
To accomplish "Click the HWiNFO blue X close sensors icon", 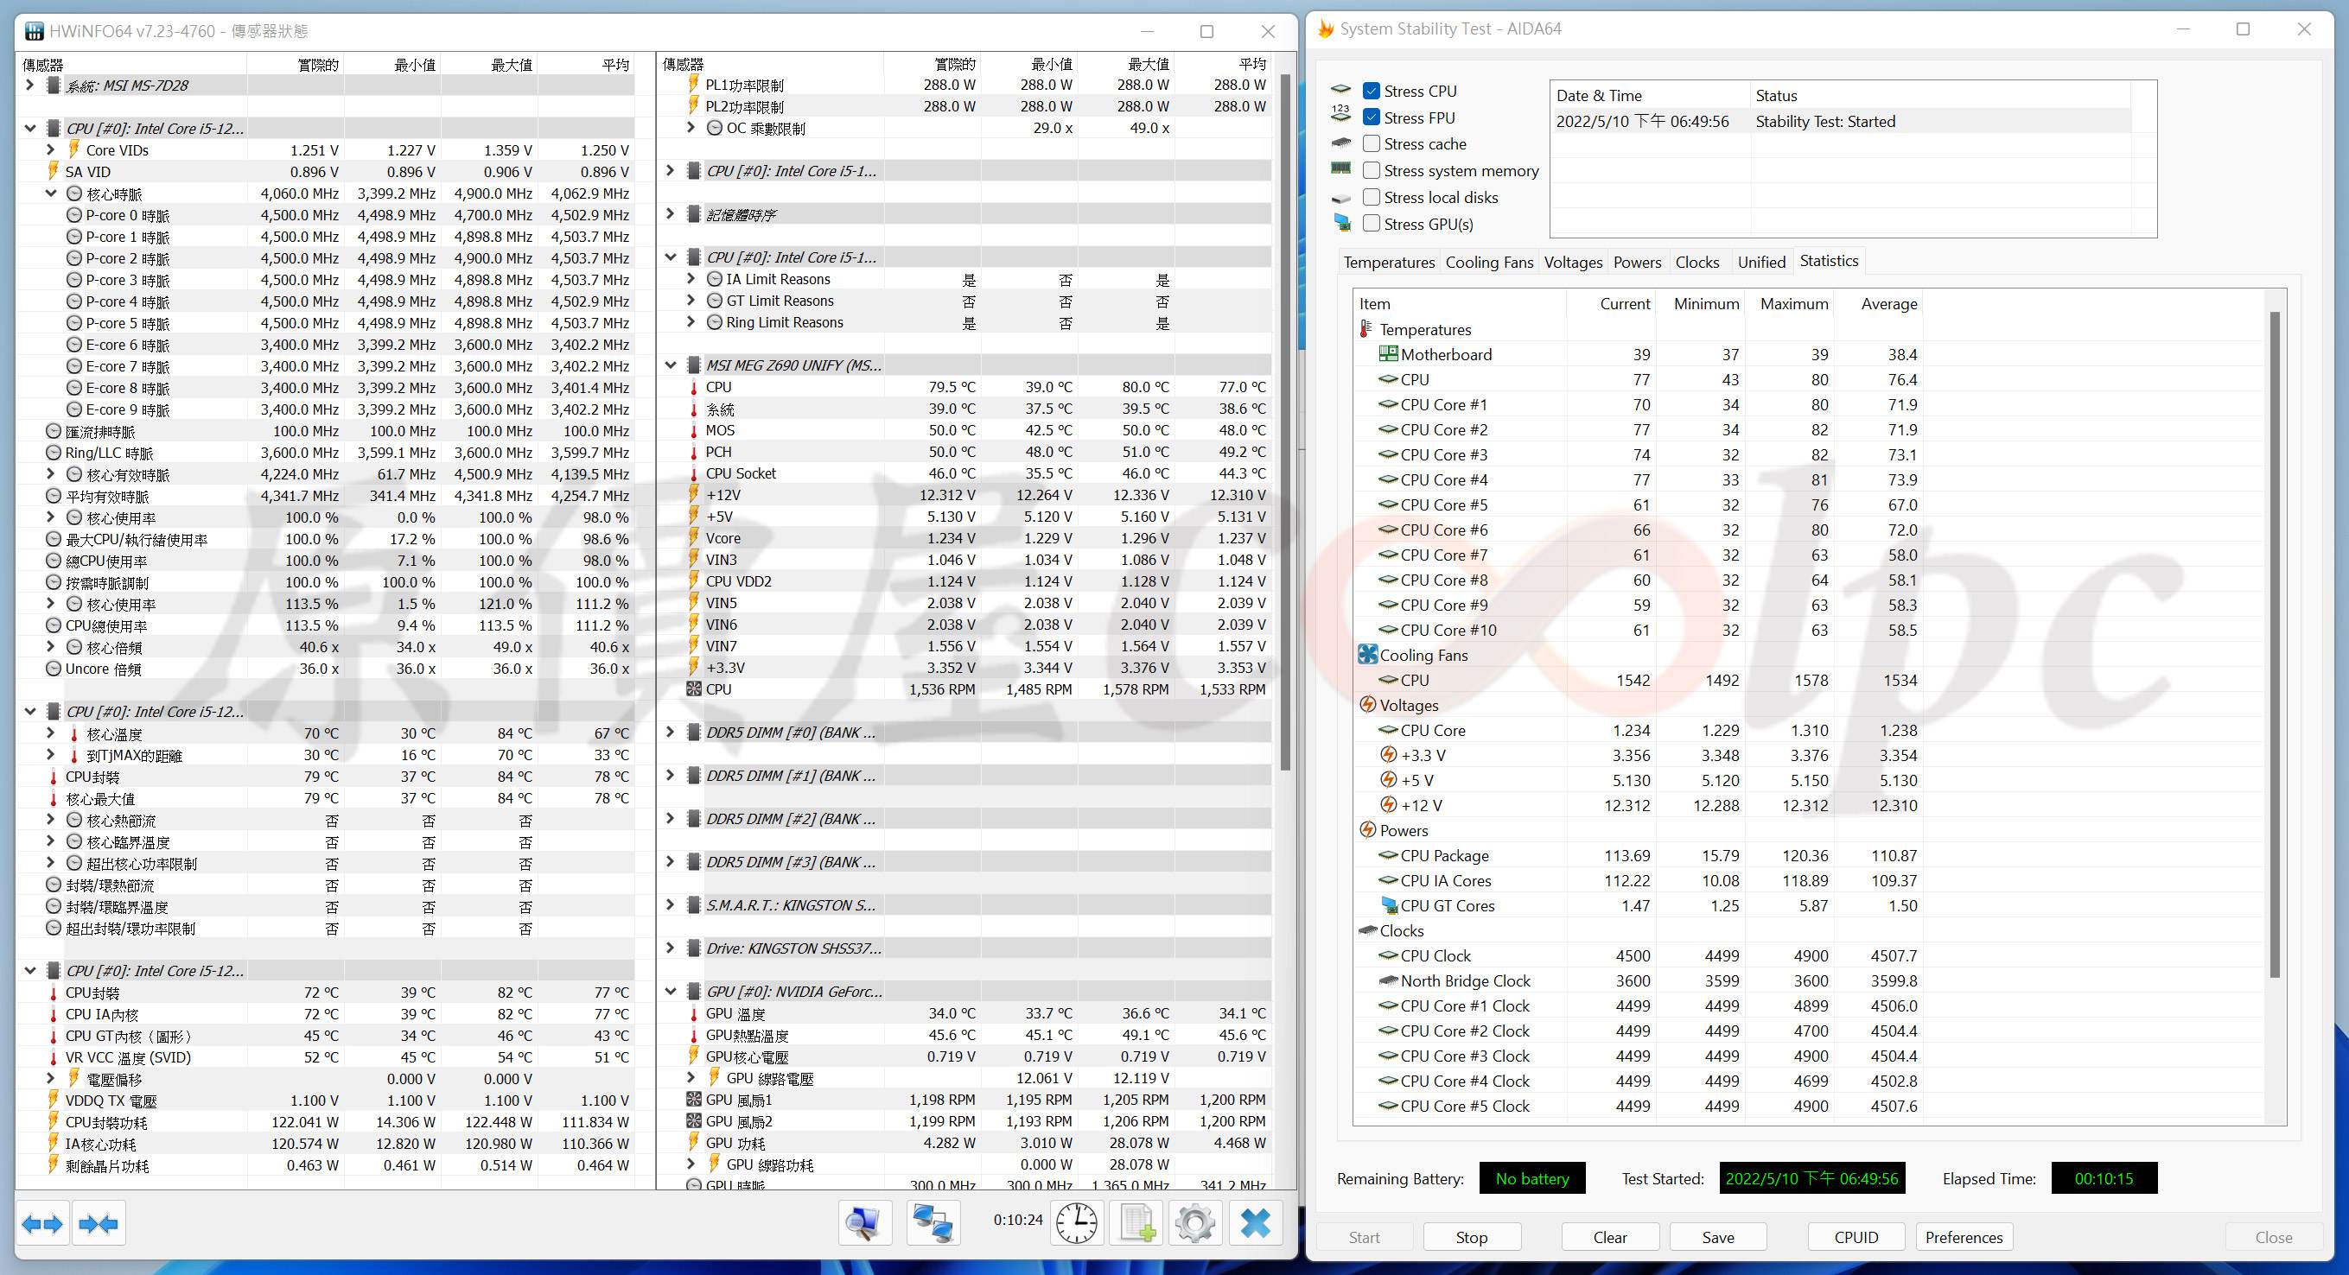I will point(1255,1223).
